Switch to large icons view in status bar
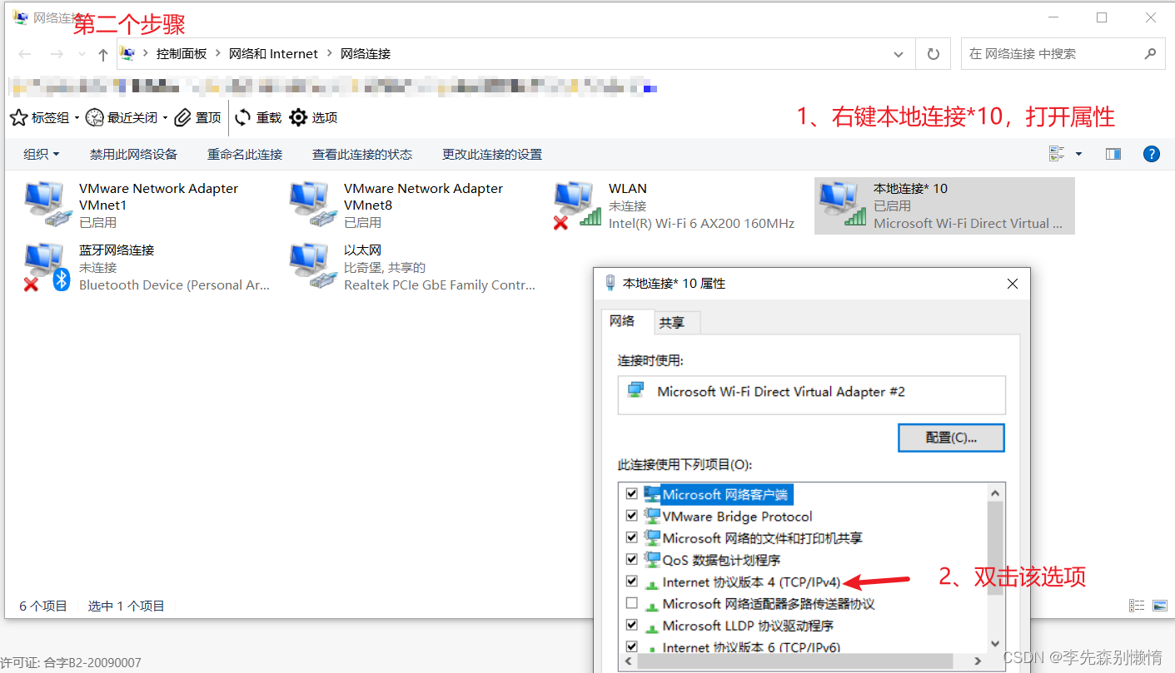The width and height of the screenshot is (1175, 673). click(x=1160, y=606)
